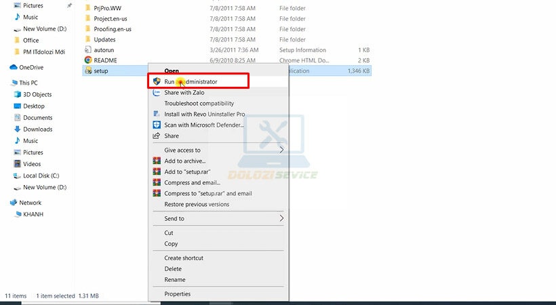Click the Share arrow icon in menu
This screenshot has height=305, width=556.
click(157, 136)
